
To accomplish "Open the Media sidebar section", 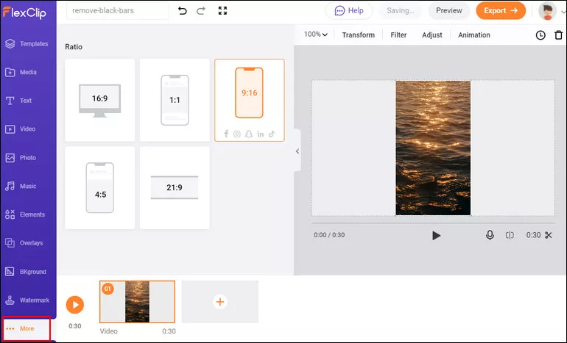I will pyautogui.click(x=21, y=72).
